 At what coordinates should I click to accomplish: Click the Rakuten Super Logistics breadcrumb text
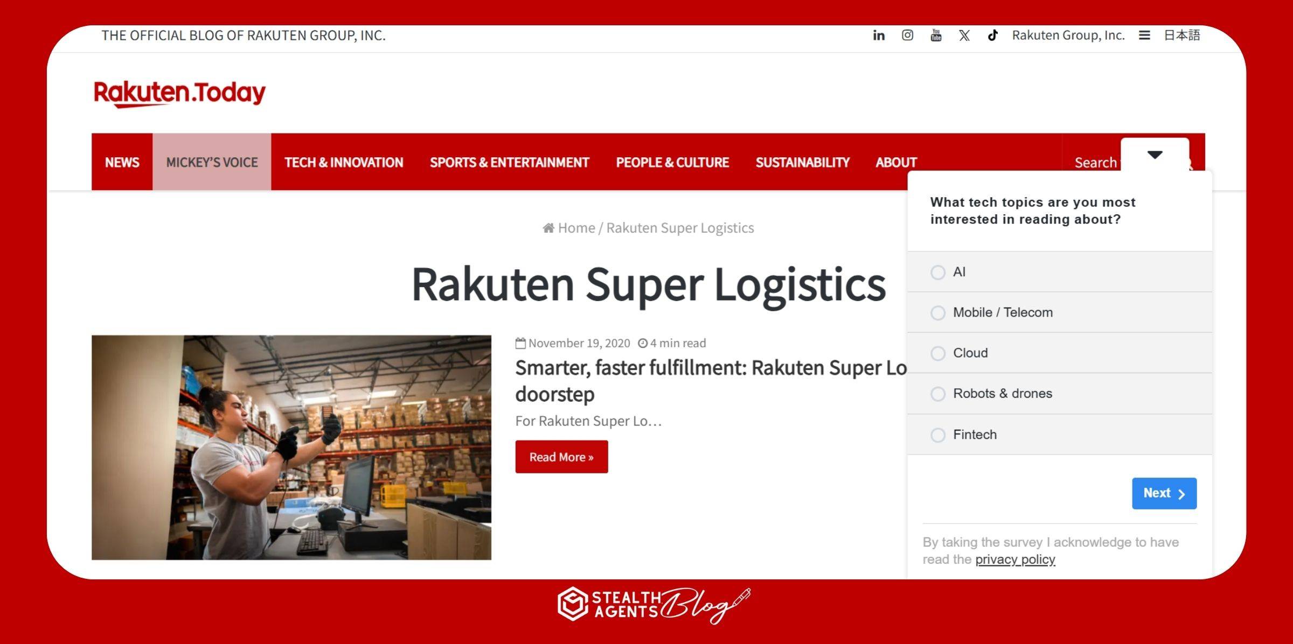click(x=680, y=228)
